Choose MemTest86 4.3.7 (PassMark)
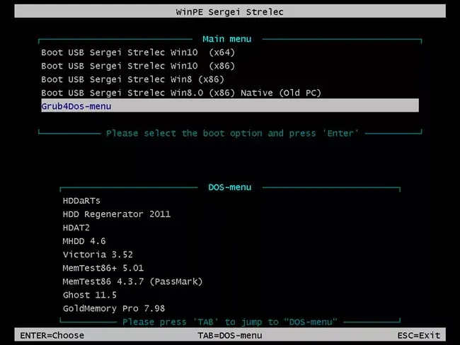The width and height of the screenshot is (460, 345). tap(132, 281)
